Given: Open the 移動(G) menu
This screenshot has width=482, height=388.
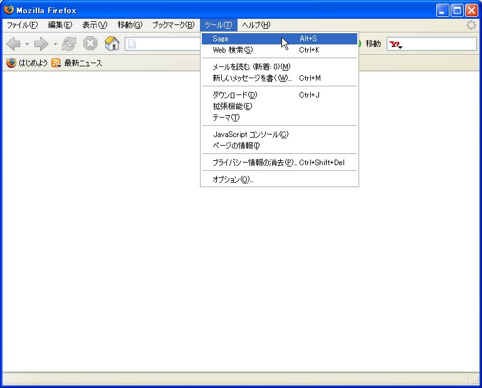Looking at the screenshot, I should (130, 25).
